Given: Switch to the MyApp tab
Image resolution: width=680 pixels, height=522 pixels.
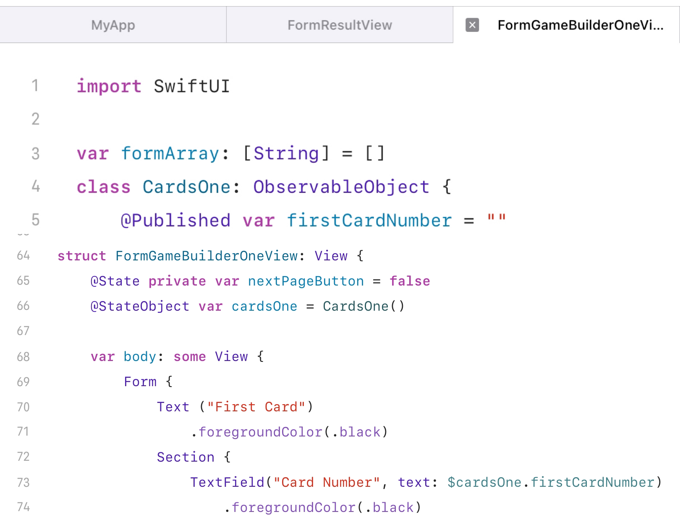Looking at the screenshot, I should coord(113,25).
